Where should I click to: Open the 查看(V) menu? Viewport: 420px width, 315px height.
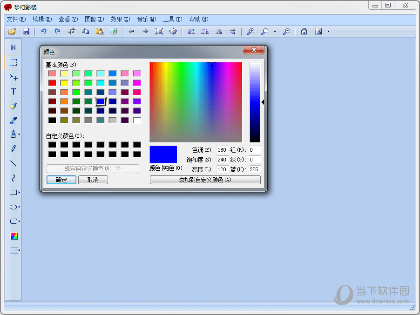(68, 19)
